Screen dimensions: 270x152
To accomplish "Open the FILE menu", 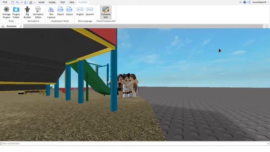I will pos(5,2).
